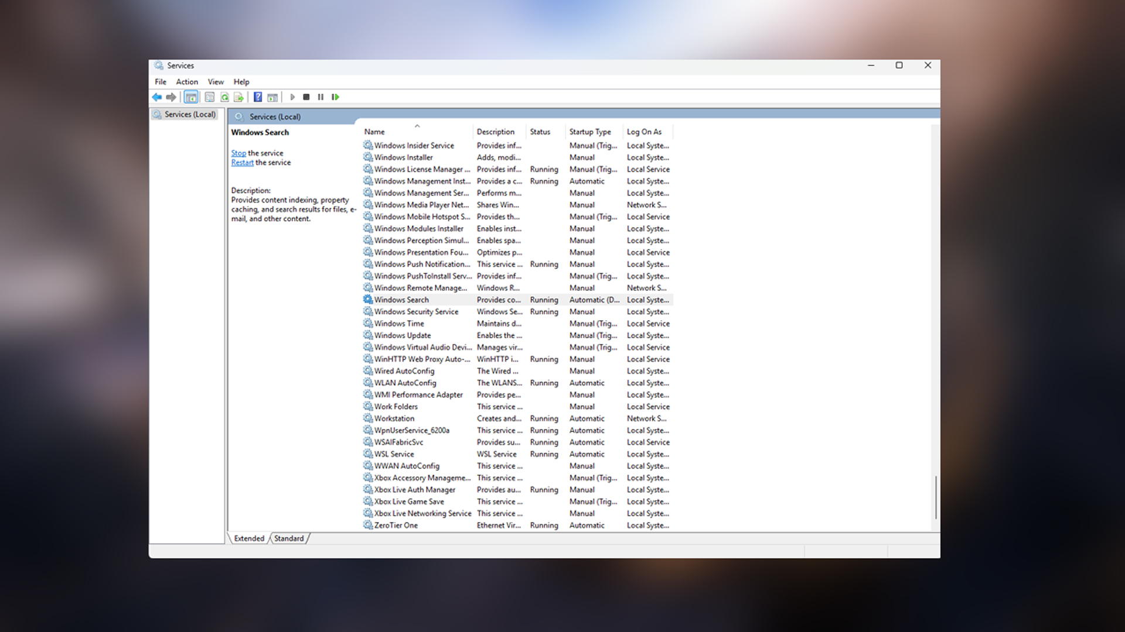This screenshot has width=1125, height=632.
Task: Click the gear icon beside Workstation row
Action: 368,418
